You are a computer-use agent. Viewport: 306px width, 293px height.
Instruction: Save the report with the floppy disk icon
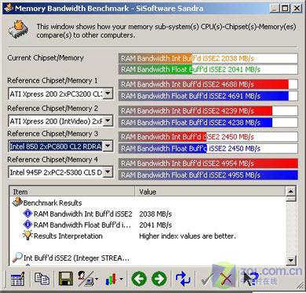point(66,279)
